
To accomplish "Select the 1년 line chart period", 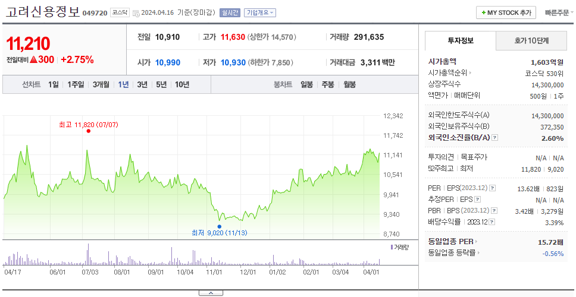I will (123, 85).
